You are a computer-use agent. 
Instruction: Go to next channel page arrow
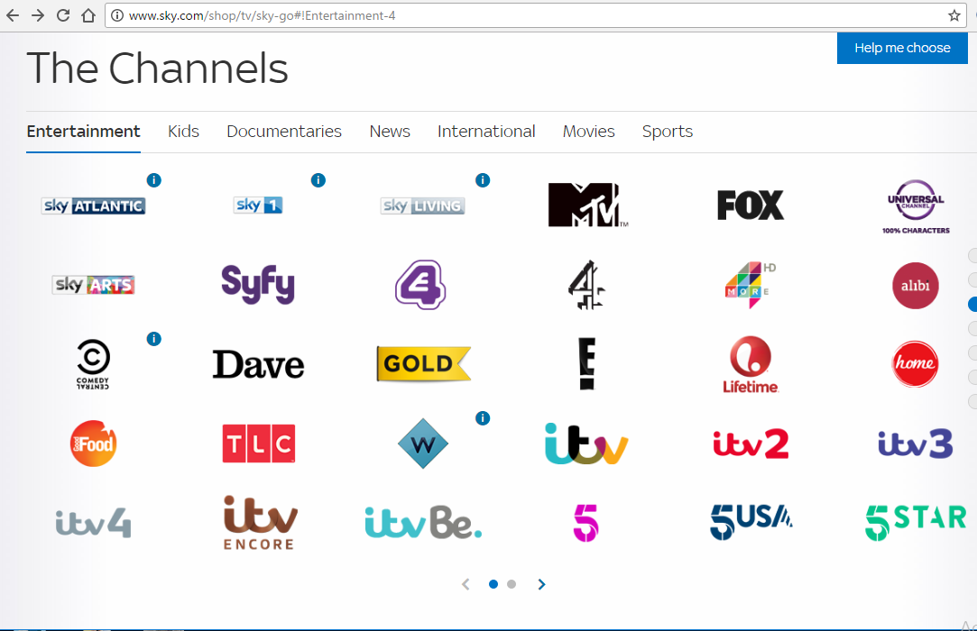[541, 584]
